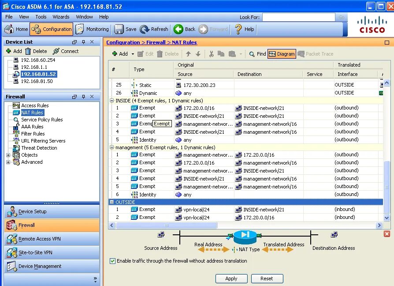Open Service Policy Rules
Screen dimensions: 394x286
click(42, 120)
